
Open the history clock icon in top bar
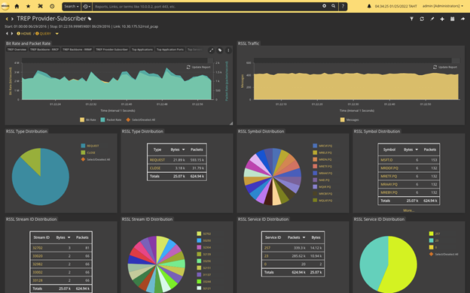click(x=52, y=6)
